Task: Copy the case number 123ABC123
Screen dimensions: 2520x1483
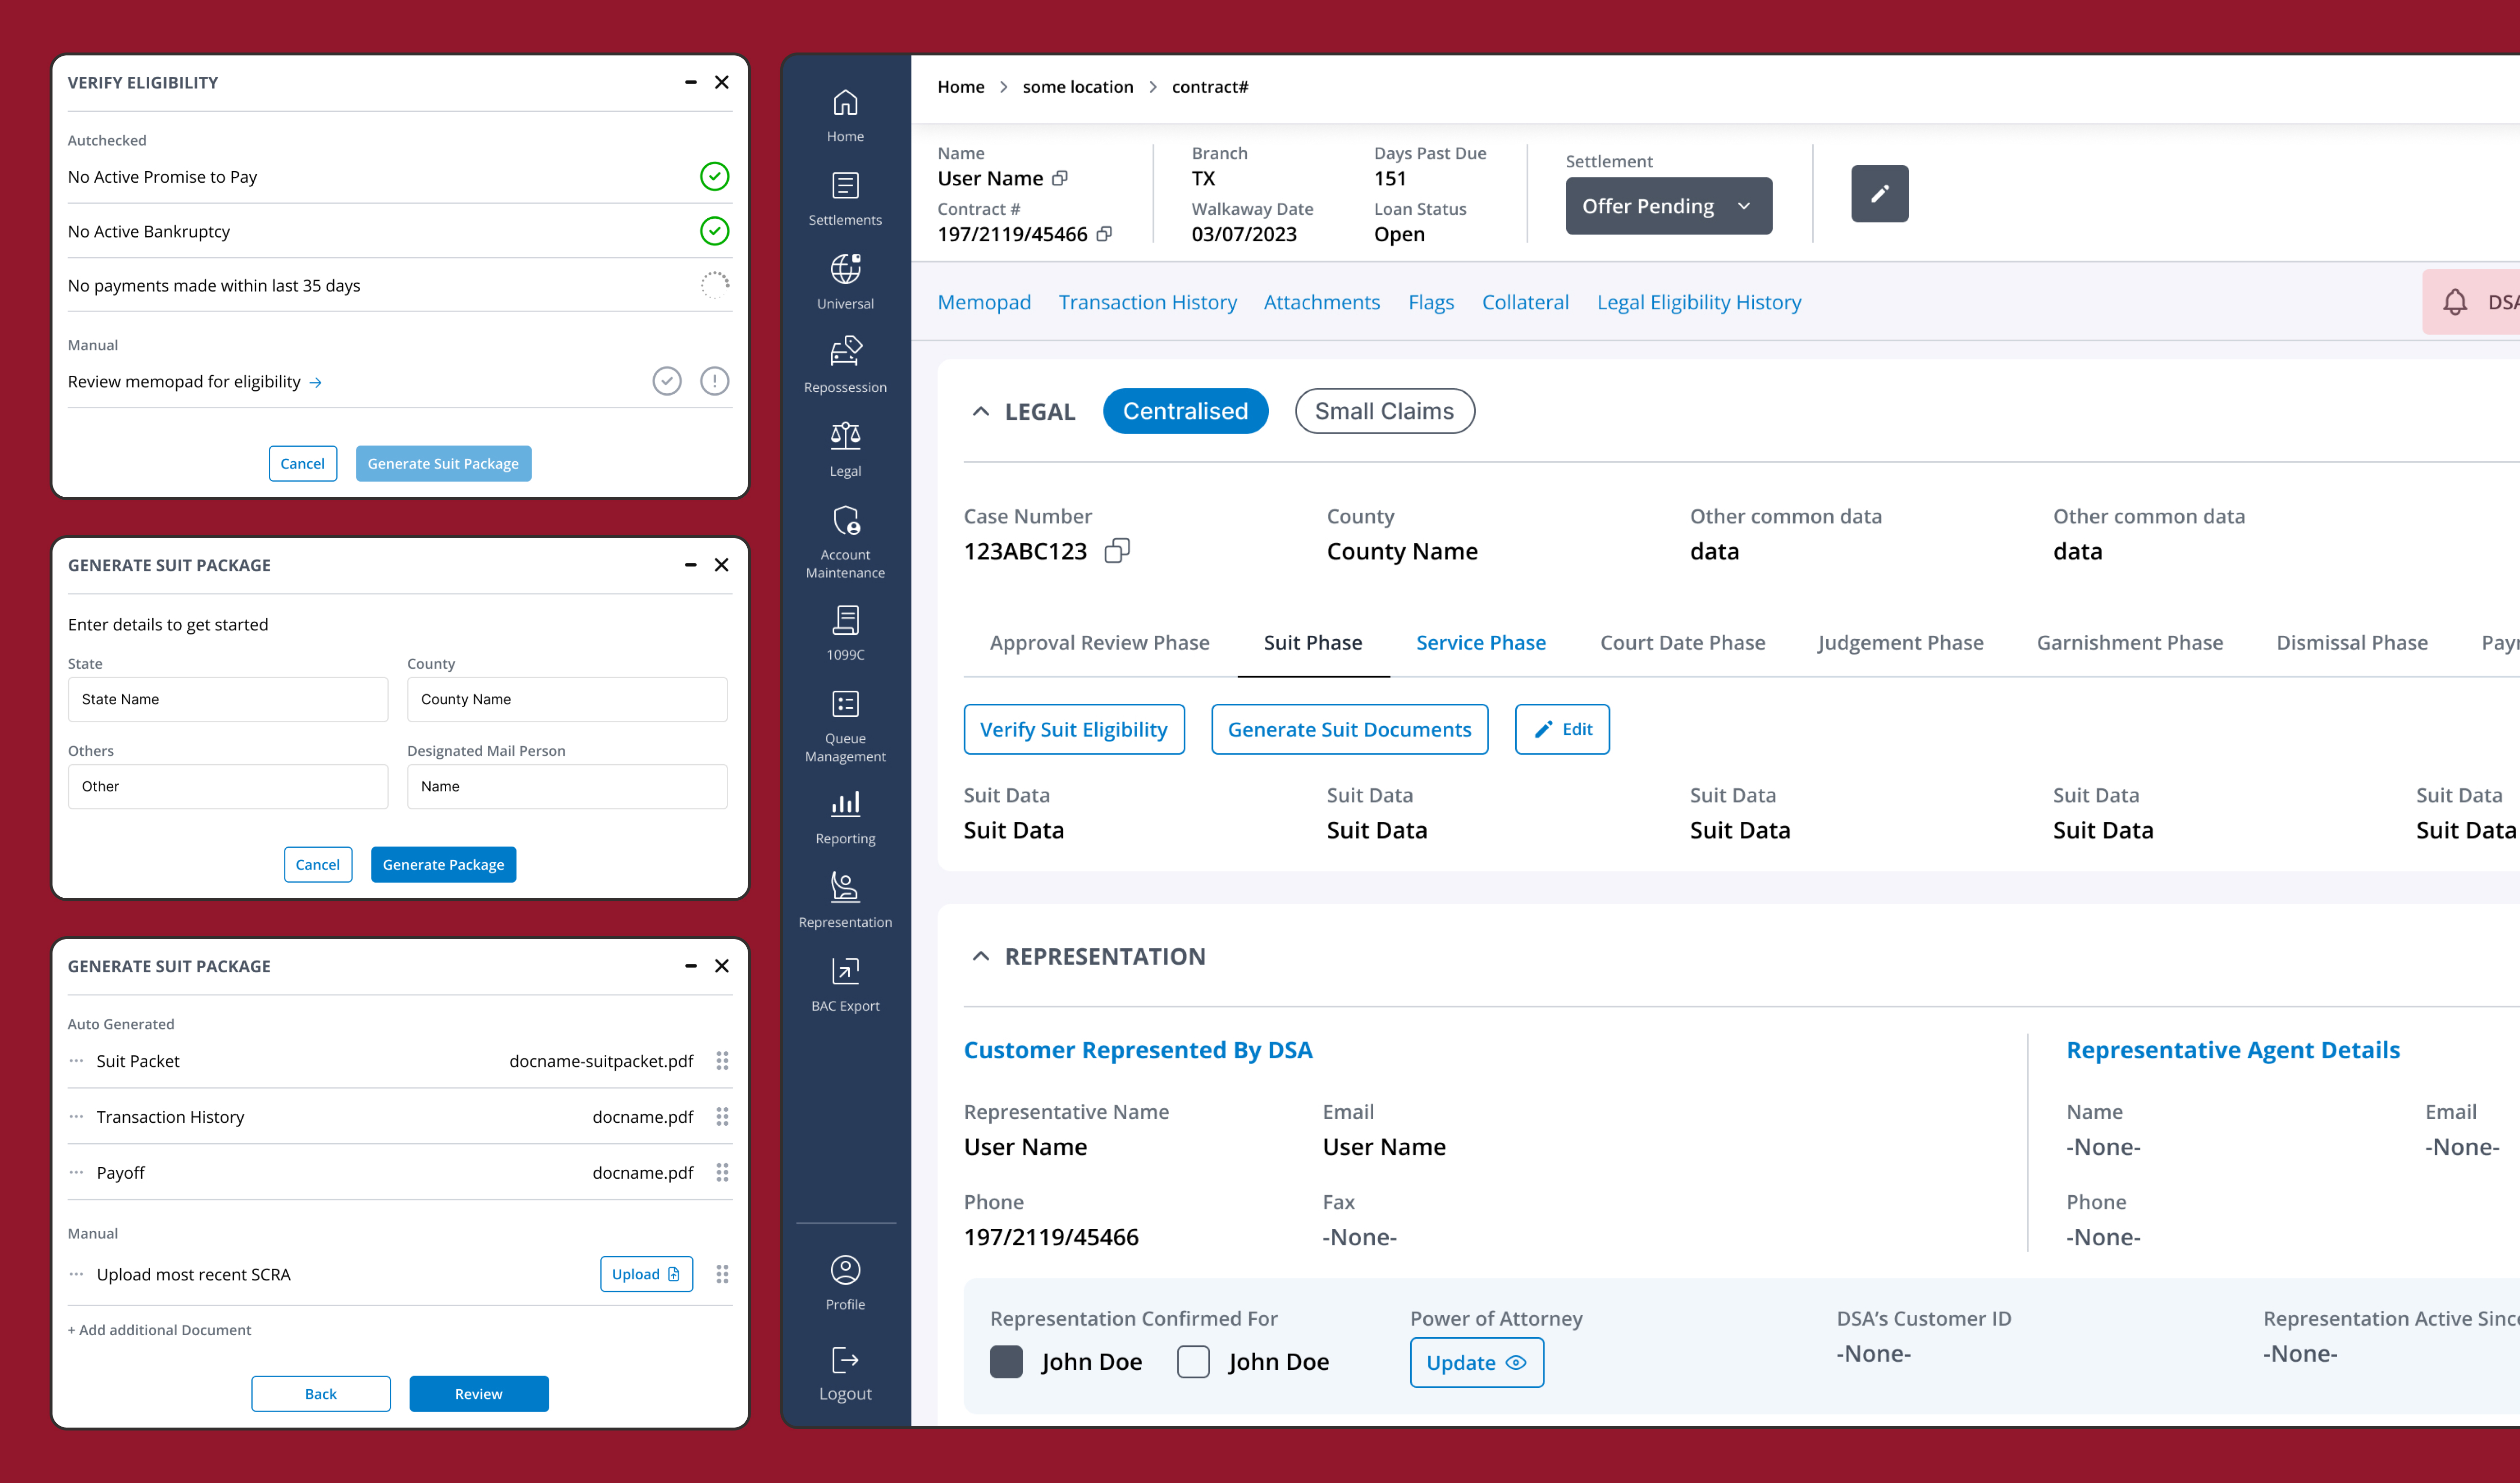Action: [1117, 550]
